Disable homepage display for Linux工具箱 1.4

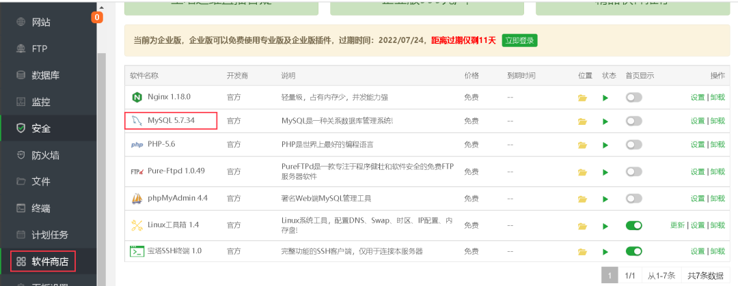point(633,225)
